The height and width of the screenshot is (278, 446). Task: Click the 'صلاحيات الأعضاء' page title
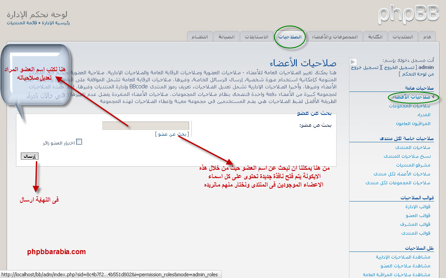tap(303, 62)
